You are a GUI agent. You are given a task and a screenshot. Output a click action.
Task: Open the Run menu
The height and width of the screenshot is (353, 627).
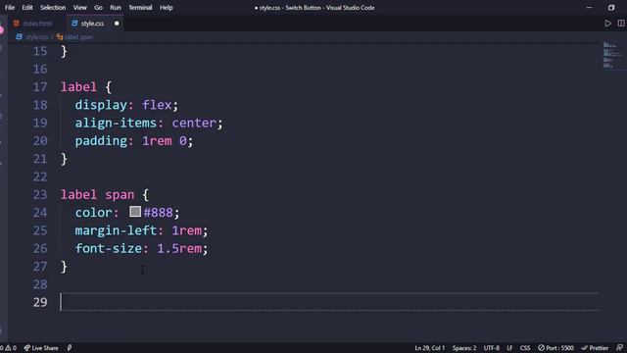pos(116,8)
